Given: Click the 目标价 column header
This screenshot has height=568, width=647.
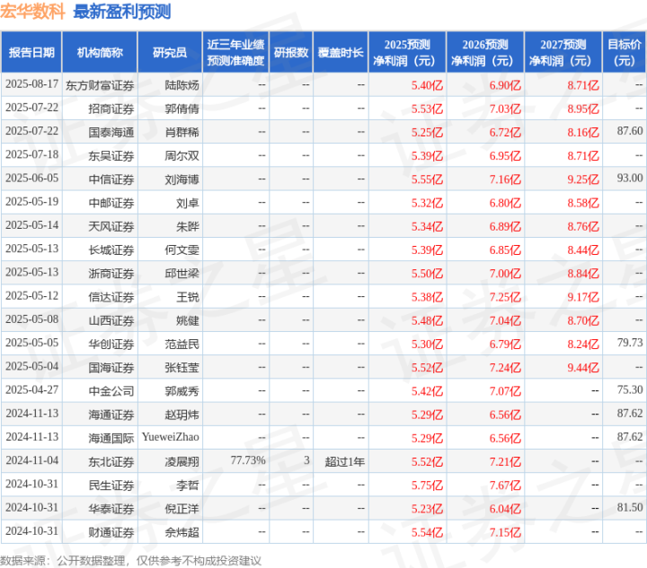Looking at the screenshot, I should point(625,52).
